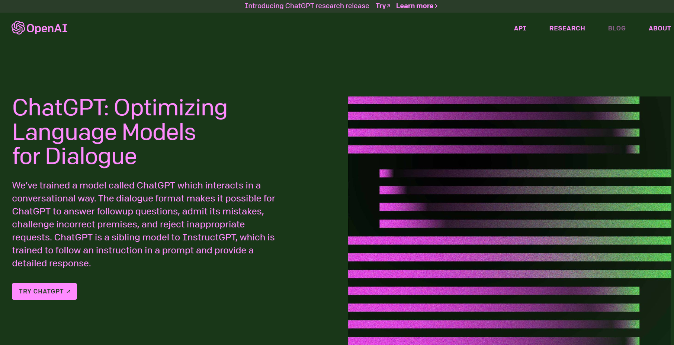Select the 'Introducing ChatGPT research release' banner text
This screenshot has height=345, width=674.
tap(306, 6)
